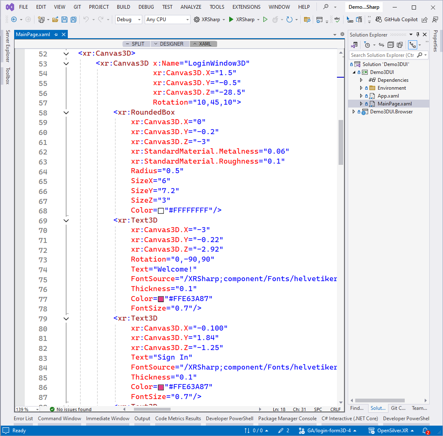Click in the Search Solution Explorer field
The width and height of the screenshot is (443, 436).
(x=383, y=55)
